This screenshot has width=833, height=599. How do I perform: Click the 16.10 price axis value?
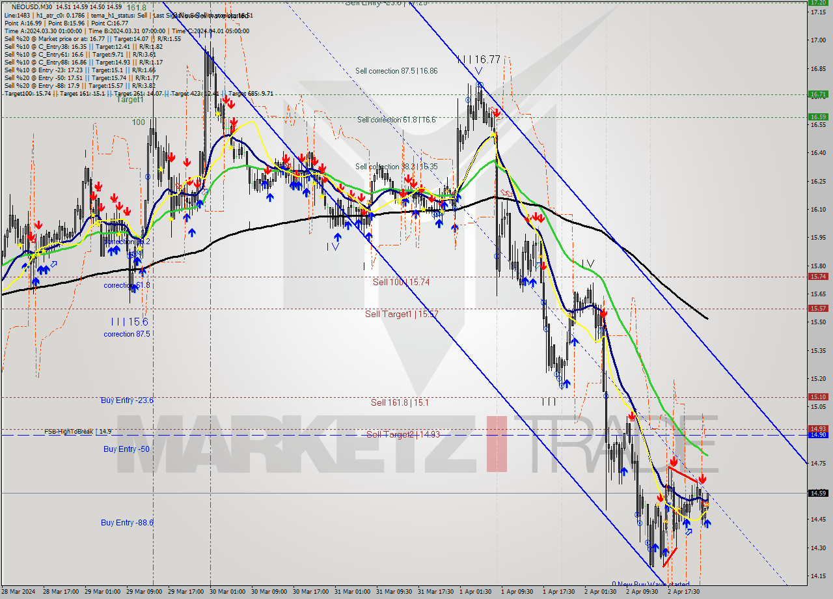tap(818, 209)
